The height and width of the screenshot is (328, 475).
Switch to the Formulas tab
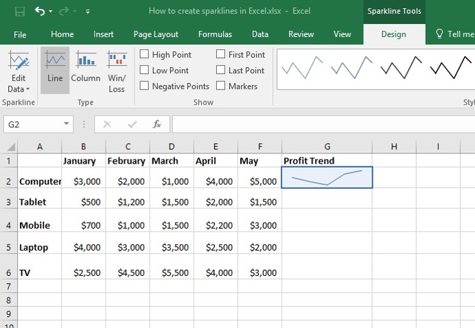click(x=215, y=34)
